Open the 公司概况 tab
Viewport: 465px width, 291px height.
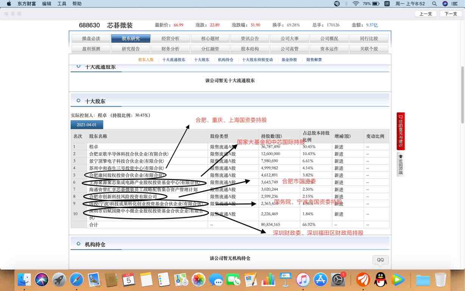tap(329, 39)
